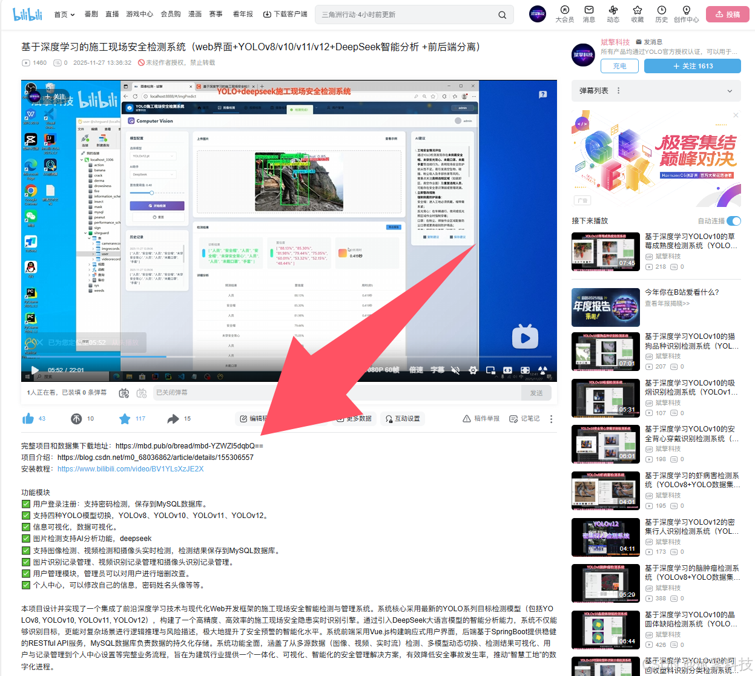The width and height of the screenshot is (755, 676).
Task: Play the video with the play button
Action: [x=35, y=370]
